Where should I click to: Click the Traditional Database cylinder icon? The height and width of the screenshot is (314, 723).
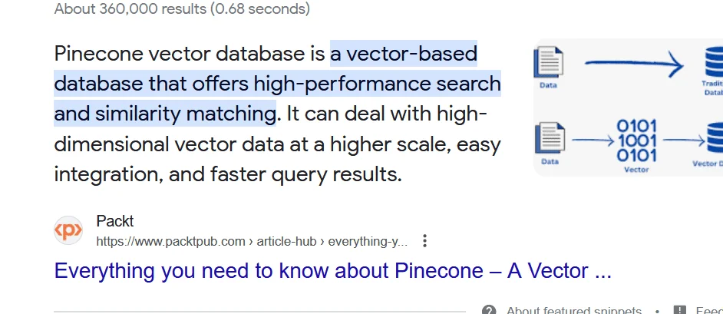point(714,63)
